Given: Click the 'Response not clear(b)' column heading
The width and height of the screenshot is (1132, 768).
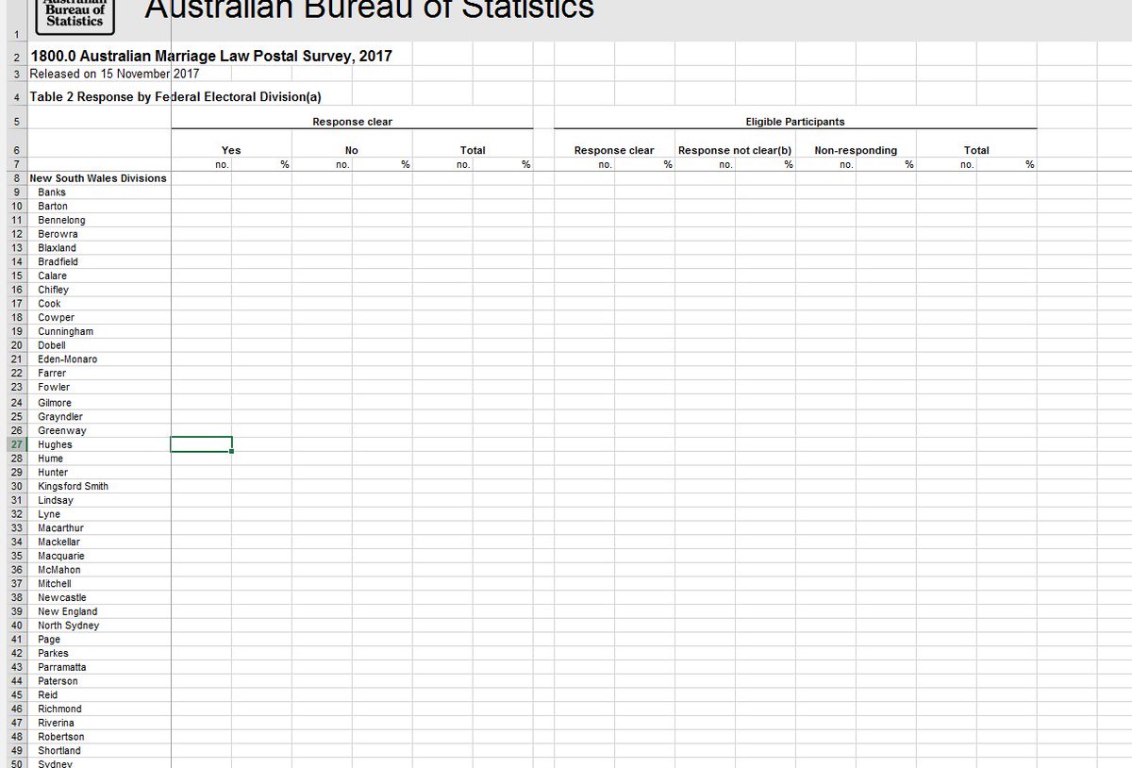Looking at the screenshot, I should pyautogui.click(x=735, y=150).
